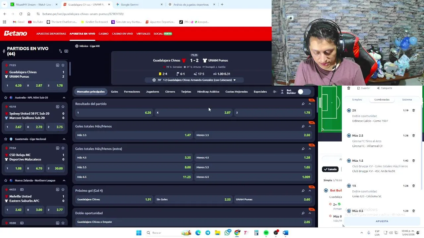Viewport: 424px width, 238px height.
Task: Open WhatsApp from the taskbar
Action: click(x=227, y=233)
